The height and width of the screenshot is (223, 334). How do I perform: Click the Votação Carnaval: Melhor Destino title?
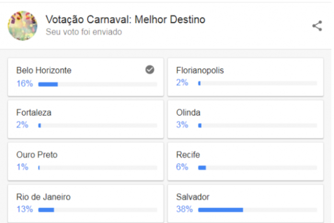[125, 19]
